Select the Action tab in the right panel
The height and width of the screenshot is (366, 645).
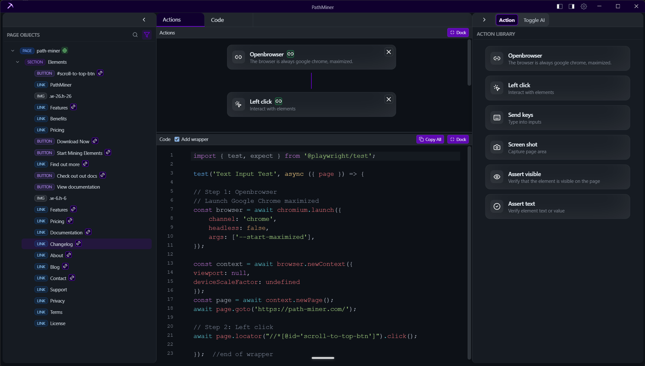(507, 20)
